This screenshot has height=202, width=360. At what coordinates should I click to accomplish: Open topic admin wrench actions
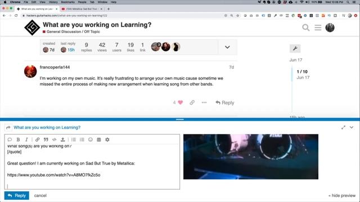[x=295, y=48]
